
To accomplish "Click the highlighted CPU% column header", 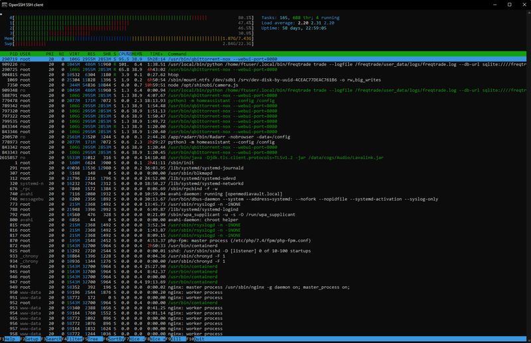I will 125,54.
